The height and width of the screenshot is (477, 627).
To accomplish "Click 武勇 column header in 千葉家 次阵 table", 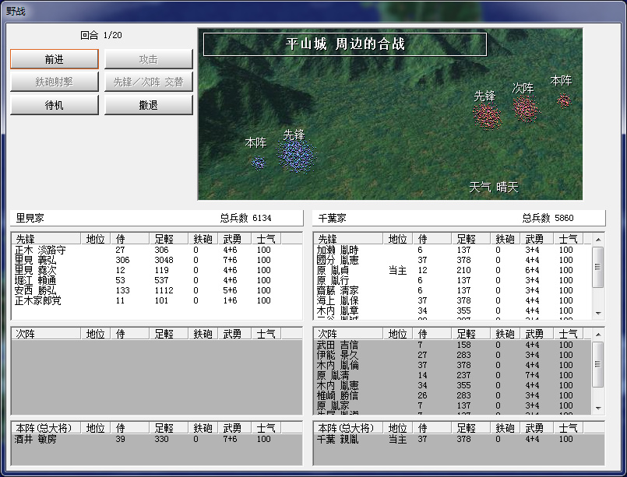I will point(537,333).
